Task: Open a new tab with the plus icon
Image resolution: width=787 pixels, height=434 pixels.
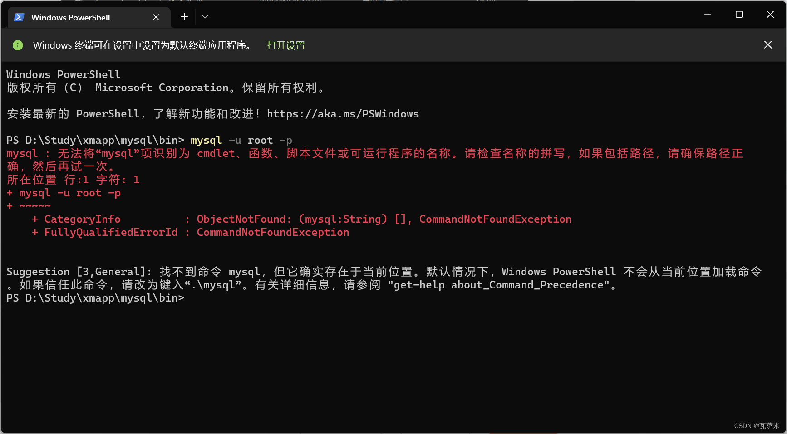Action: (184, 16)
